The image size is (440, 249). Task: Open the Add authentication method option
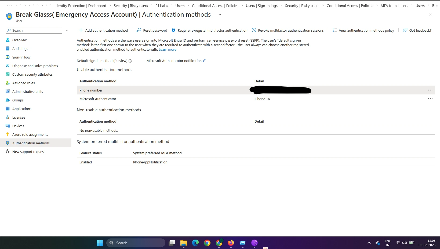coord(103,30)
